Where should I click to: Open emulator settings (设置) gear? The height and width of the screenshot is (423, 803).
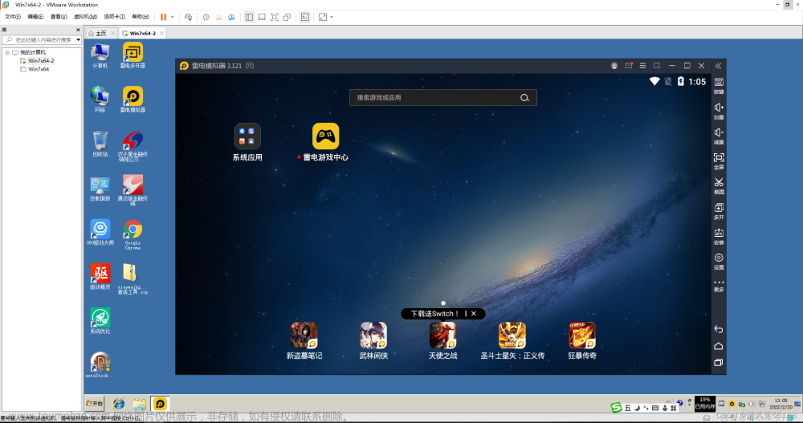719,261
